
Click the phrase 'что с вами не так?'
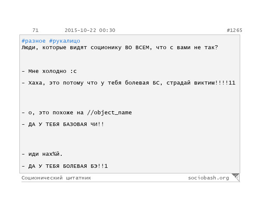[x=187, y=47]
